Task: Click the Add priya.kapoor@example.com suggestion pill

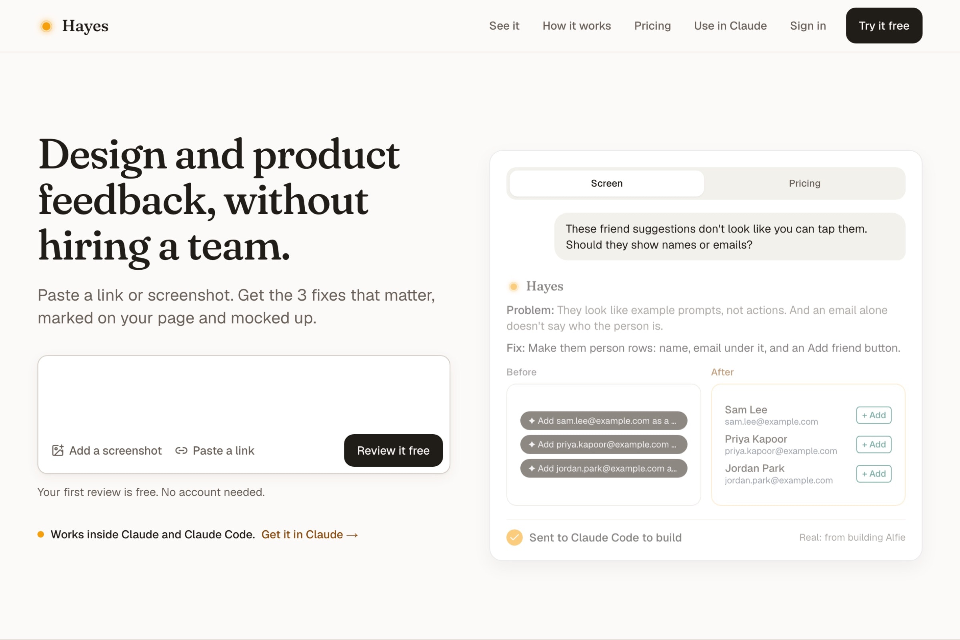Action: pos(604,445)
